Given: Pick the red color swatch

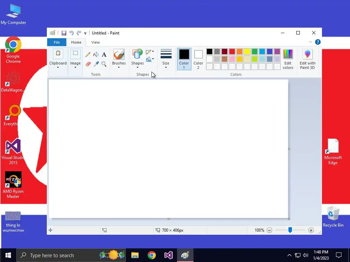Looking at the screenshot, I should [232, 52].
